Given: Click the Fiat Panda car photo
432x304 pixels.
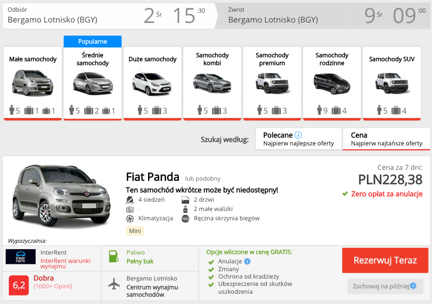Looking at the screenshot, I should (x=61, y=196).
